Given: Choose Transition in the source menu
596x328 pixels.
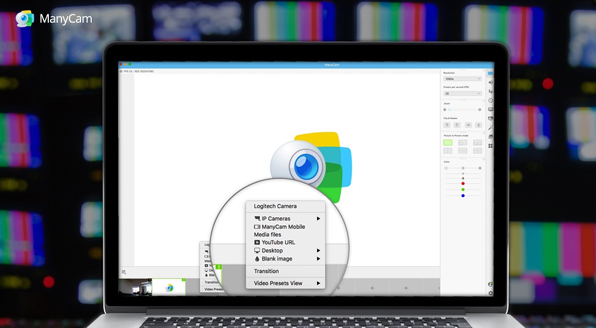Looking at the screenshot, I should point(266,271).
